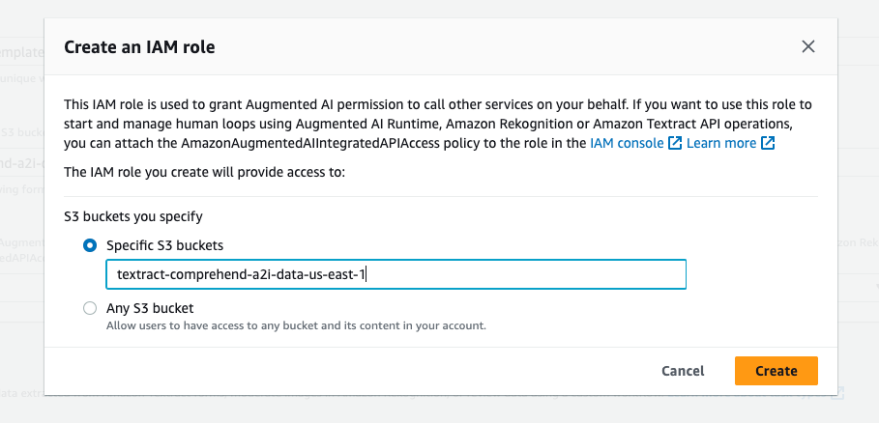Screen dimensions: 879x423
Task: Click the 'Create an IAM role' dialog title
Action: pyautogui.click(x=139, y=46)
